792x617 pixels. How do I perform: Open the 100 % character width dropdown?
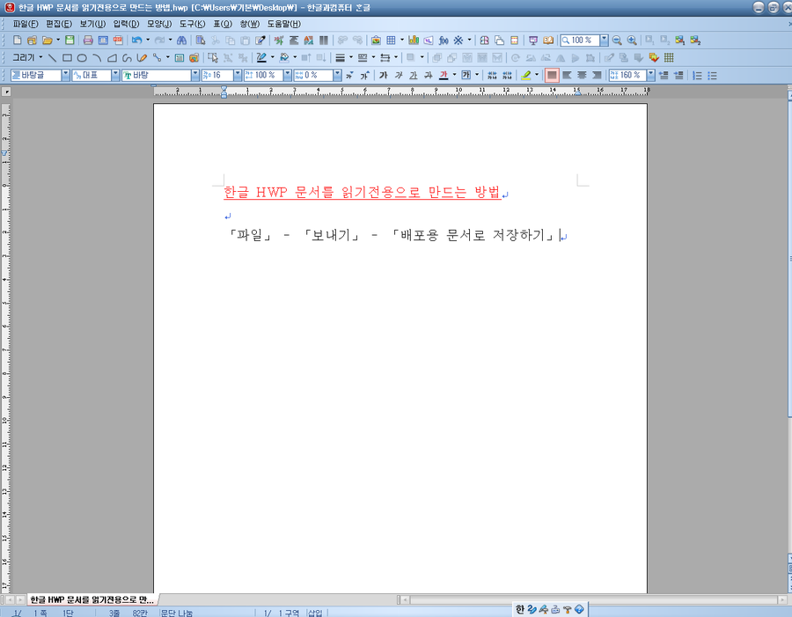288,76
